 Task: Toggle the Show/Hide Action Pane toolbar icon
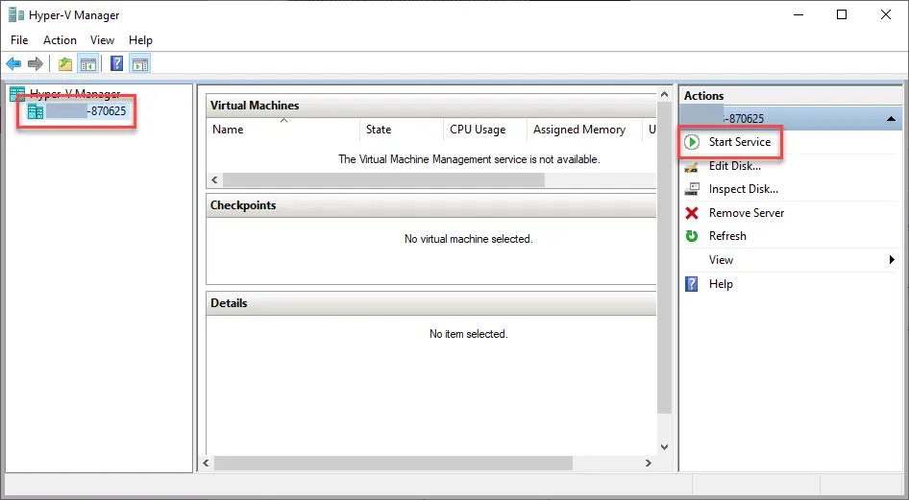[139, 63]
